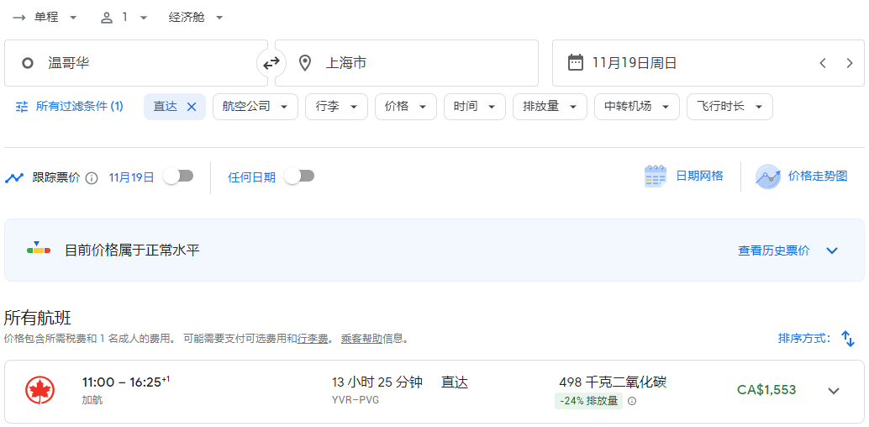The width and height of the screenshot is (869, 427).
Task: Open the 排放量 filter dropdown
Action: (550, 107)
